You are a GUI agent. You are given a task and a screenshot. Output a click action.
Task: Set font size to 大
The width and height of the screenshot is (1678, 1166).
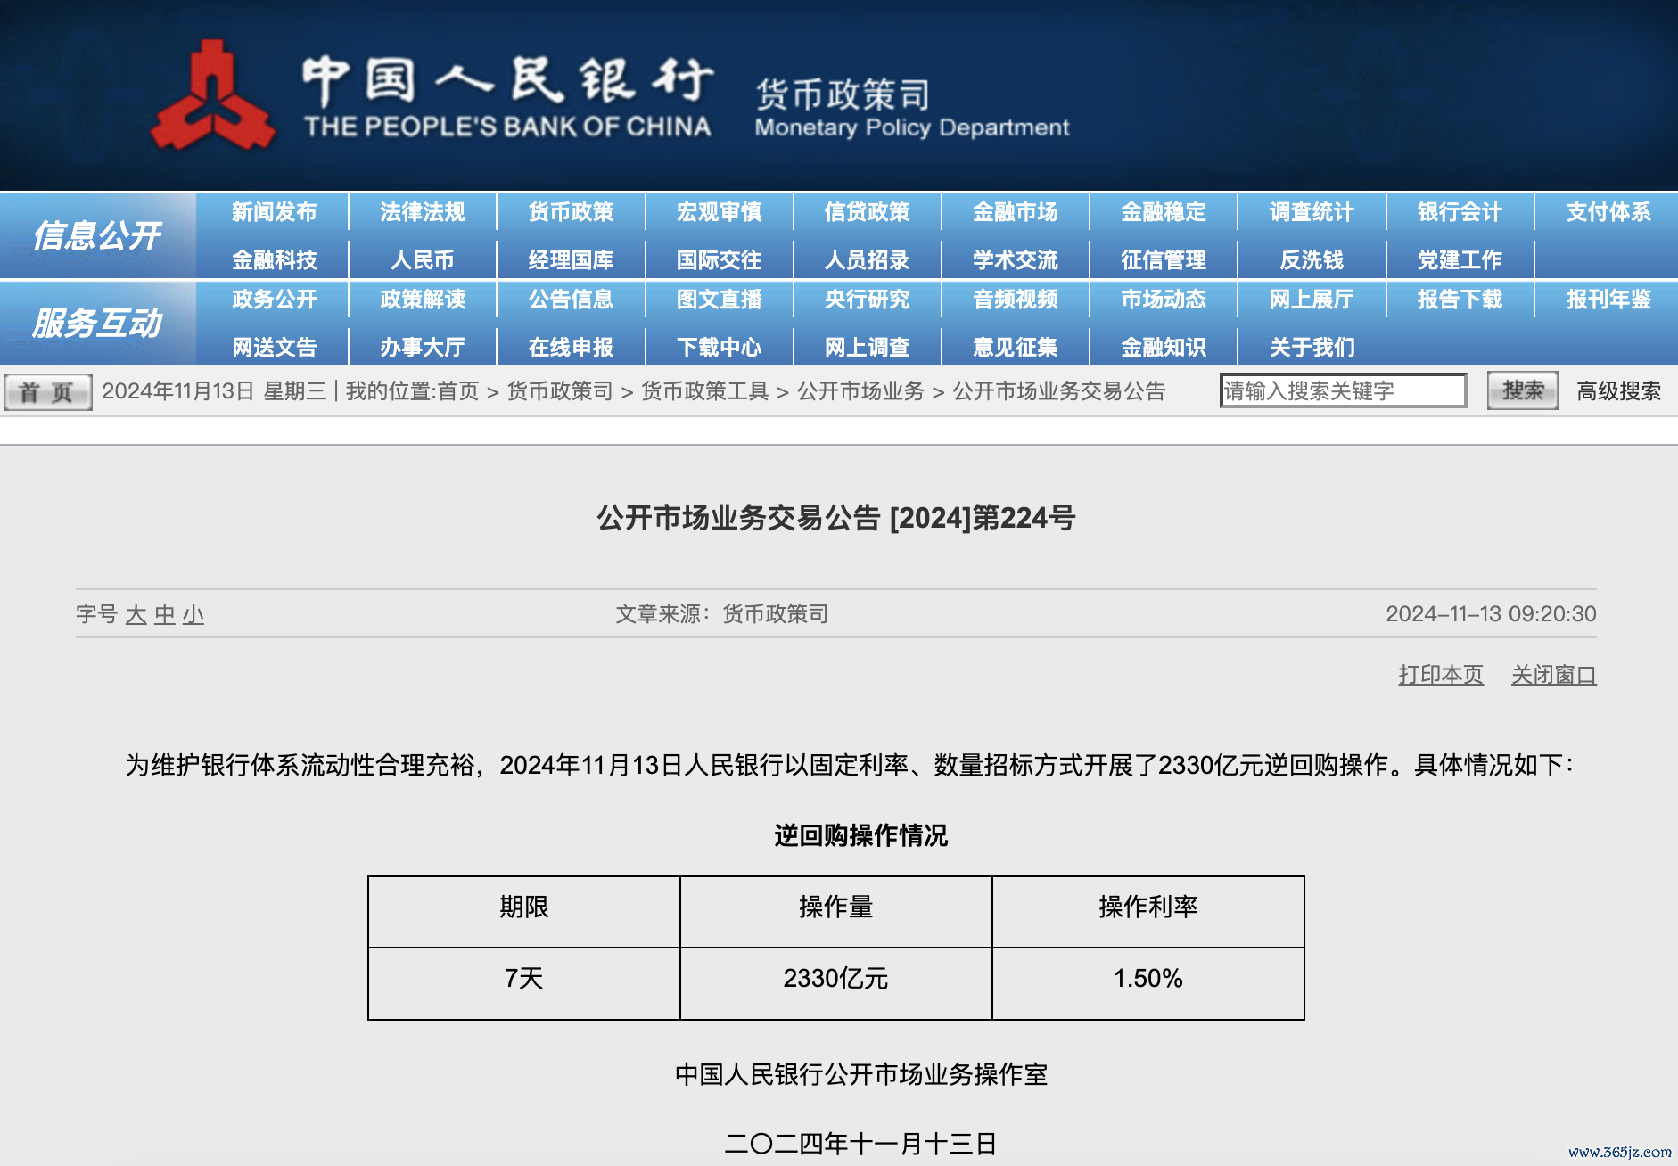tap(136, 614)
